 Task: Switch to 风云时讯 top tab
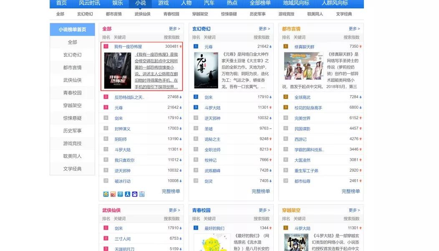point(89,3)
